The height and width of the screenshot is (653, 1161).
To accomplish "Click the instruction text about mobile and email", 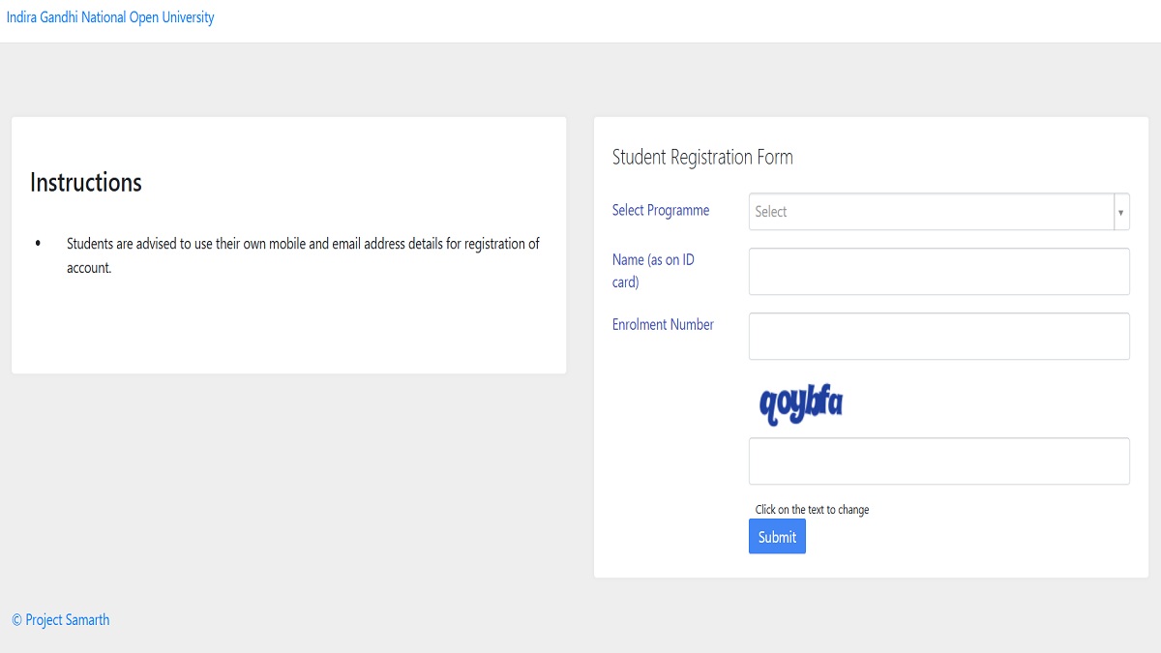I will [303, 244].
